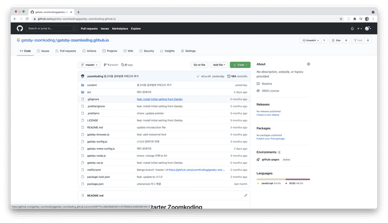The image size is (388, 223).
Task: Open the .gitignore commit message link
Action: coord(160,99)
